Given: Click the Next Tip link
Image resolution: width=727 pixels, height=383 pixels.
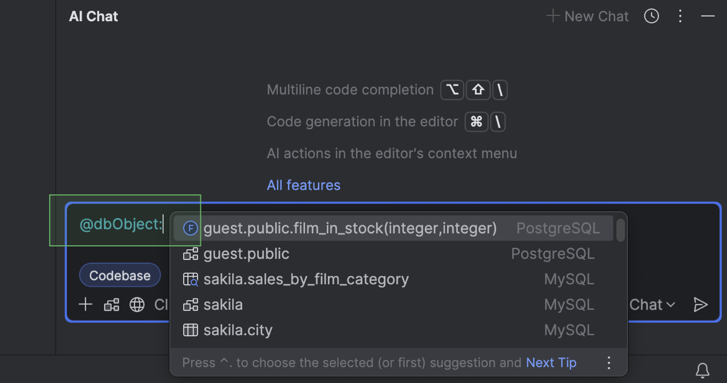Looking at the screenshot, I should tap(551, 362).
